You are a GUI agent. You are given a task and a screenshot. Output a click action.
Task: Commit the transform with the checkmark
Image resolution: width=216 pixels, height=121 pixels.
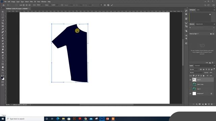point(112,5)
